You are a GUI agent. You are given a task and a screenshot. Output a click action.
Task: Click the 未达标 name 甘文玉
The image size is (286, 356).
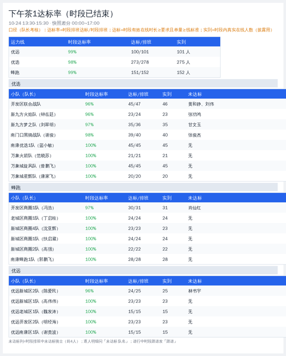(194, 124)
